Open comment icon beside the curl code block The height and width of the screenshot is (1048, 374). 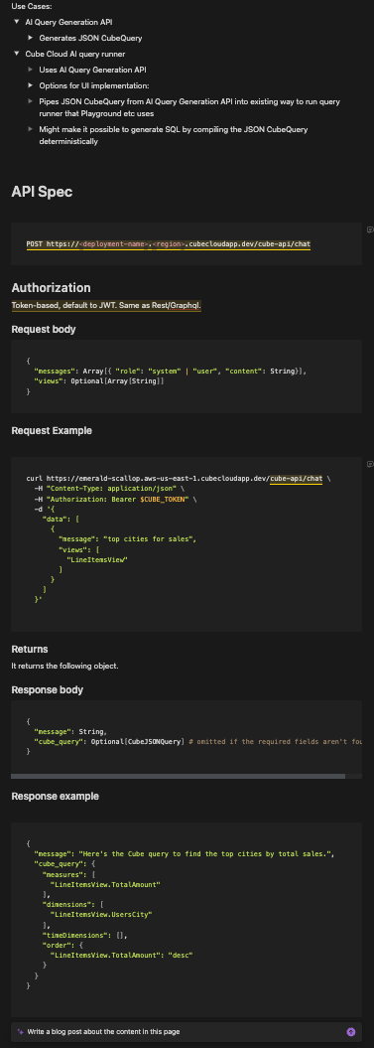click(x=369, y=464)
